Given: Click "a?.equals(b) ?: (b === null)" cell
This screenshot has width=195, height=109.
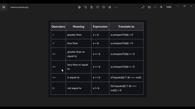Looking at the screenshot, I should [126, 78].
